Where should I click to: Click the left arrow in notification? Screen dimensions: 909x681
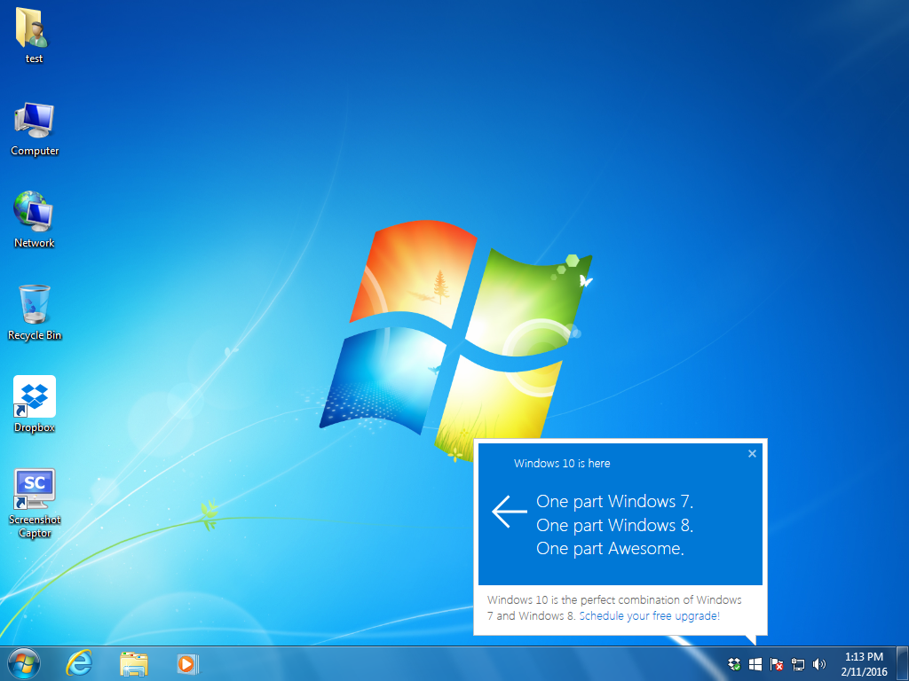(509, 512)
